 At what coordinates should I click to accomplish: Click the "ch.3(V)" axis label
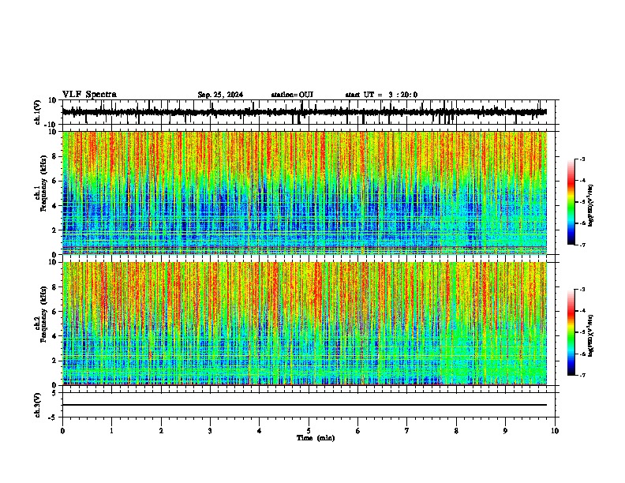pyautogui.click(x=38, y=406)
